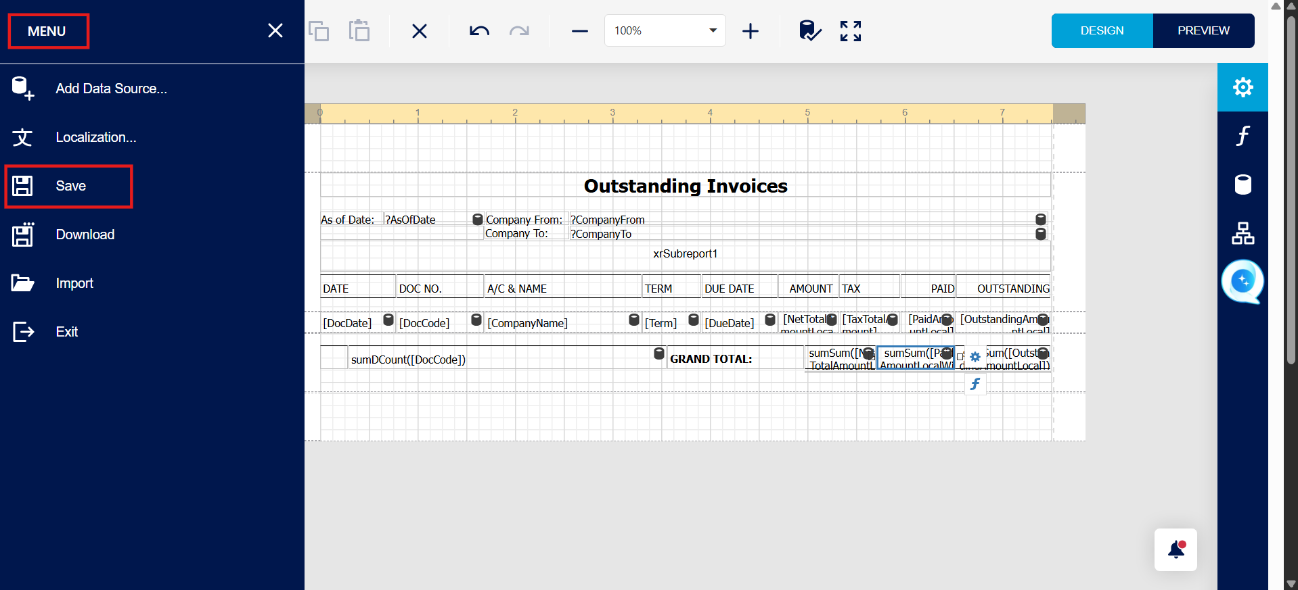
Task: Choose Add Data Source... menu item
Action: click(111, 89)
